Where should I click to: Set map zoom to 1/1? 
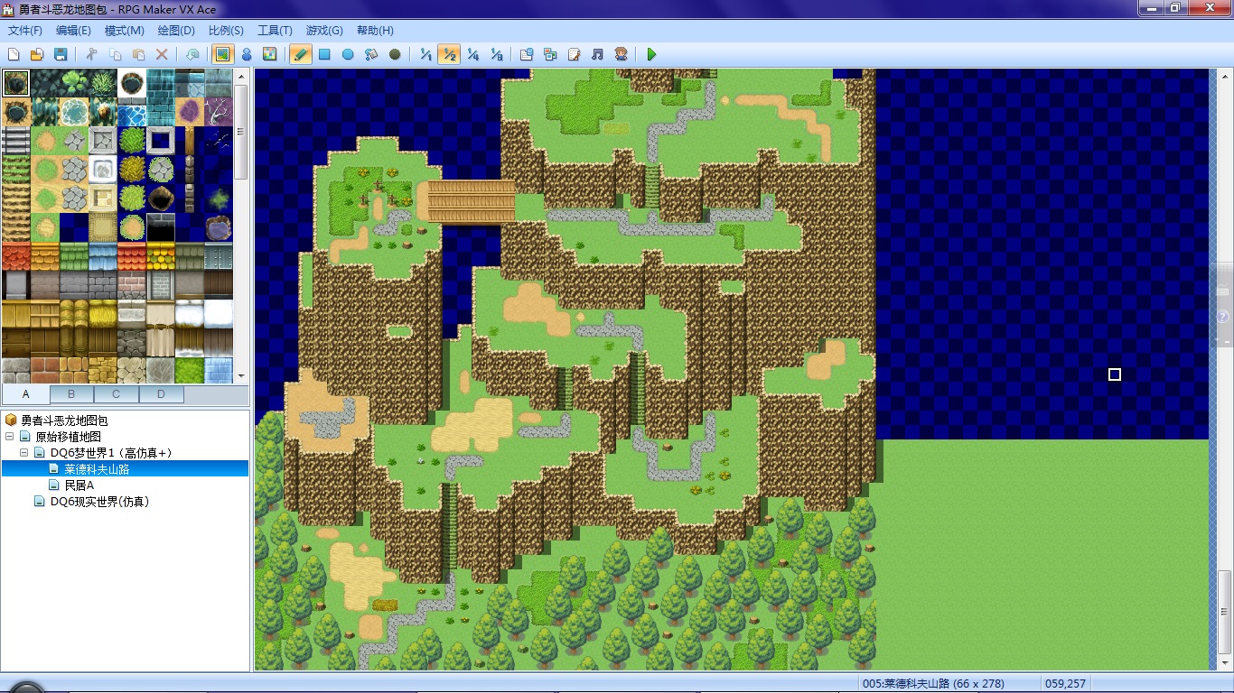425,54
